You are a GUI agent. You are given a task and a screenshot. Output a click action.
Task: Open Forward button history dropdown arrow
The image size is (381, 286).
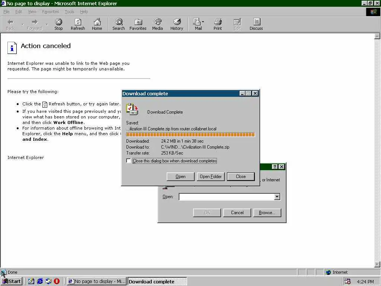pos(47,25)
